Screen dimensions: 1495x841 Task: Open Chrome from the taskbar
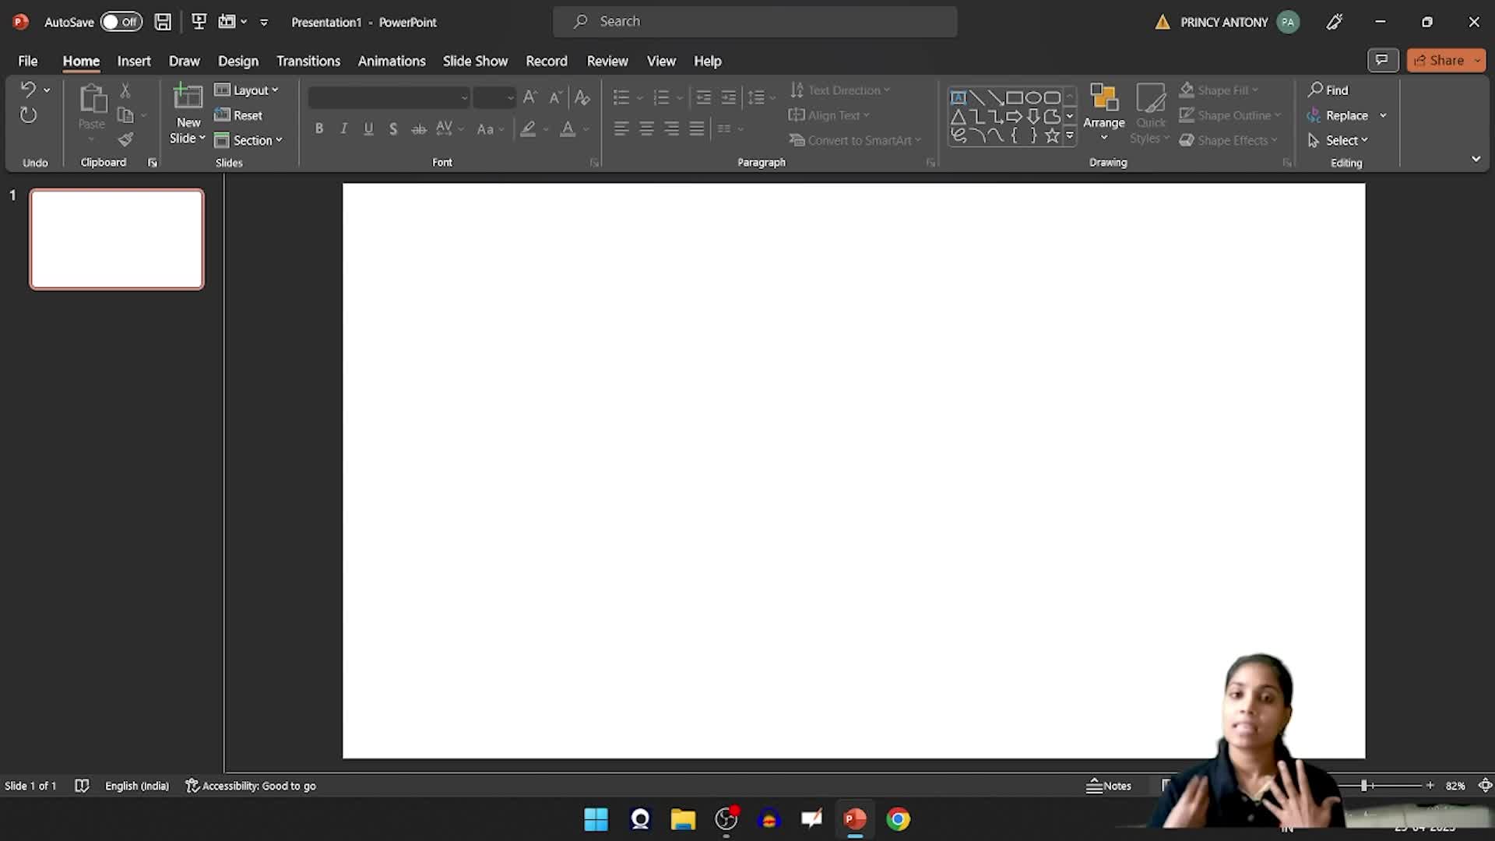(898, 819)
